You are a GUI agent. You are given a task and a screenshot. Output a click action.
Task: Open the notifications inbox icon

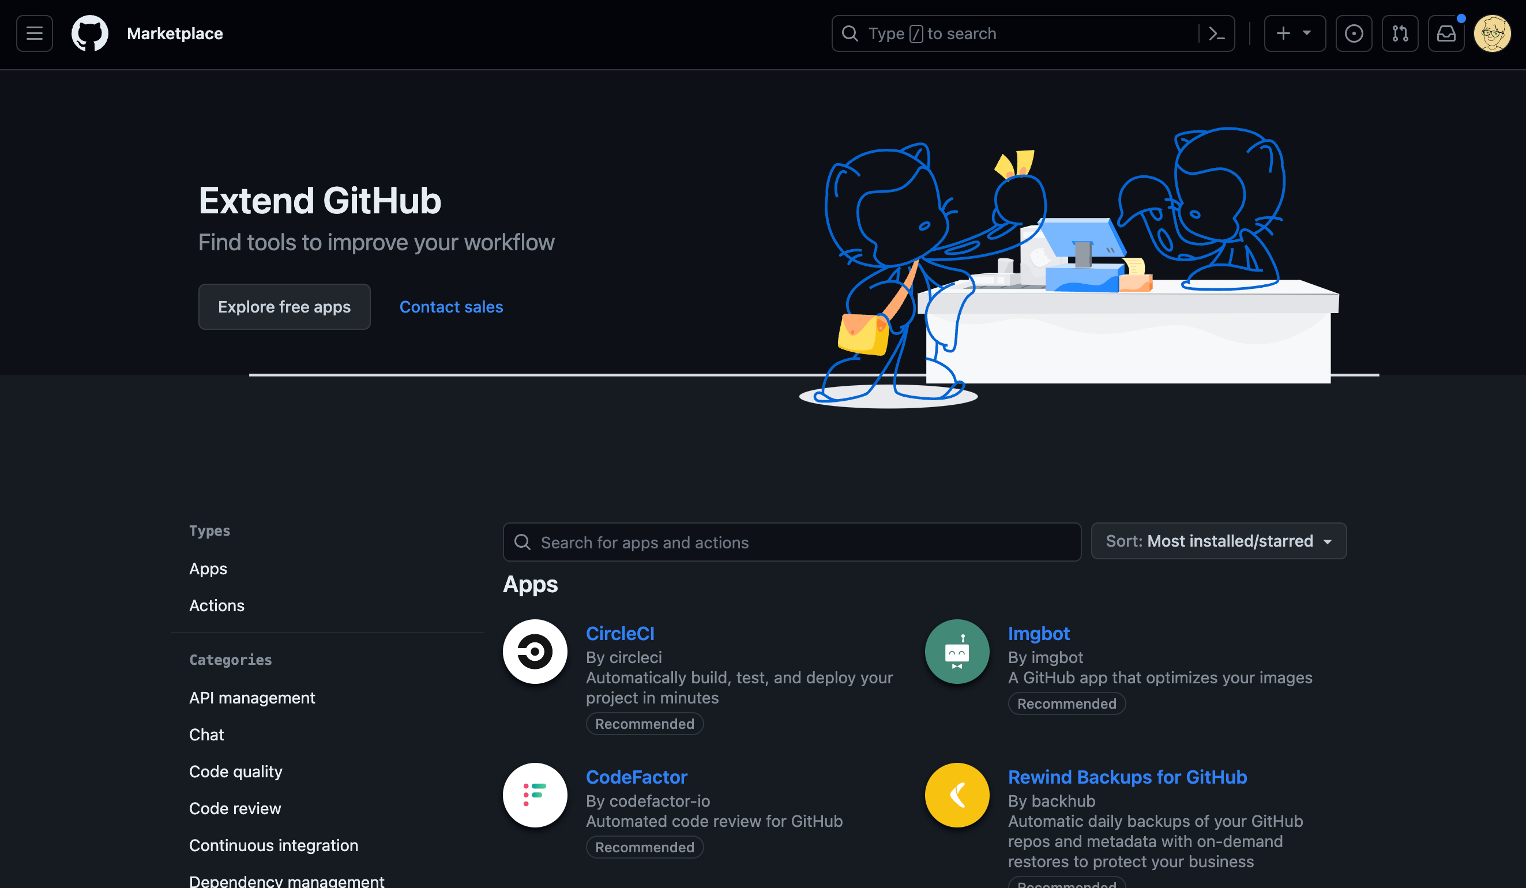1445,33
